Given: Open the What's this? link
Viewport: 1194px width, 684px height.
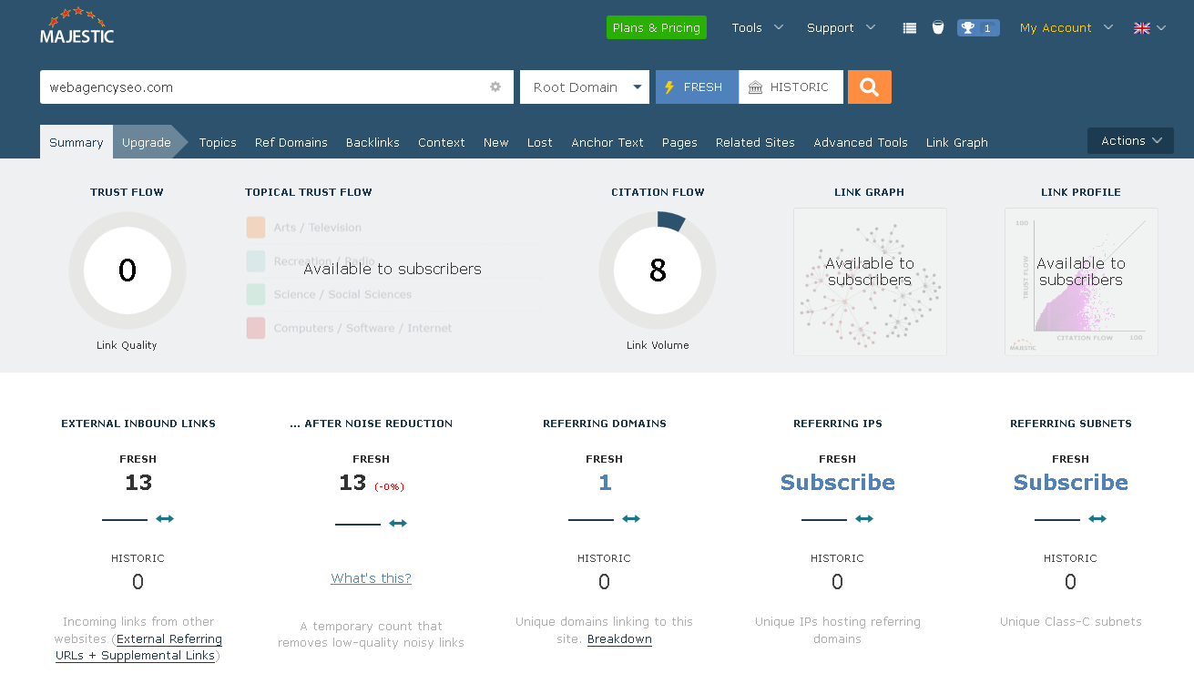Looking at the screenshot, I should coord(372,578).
